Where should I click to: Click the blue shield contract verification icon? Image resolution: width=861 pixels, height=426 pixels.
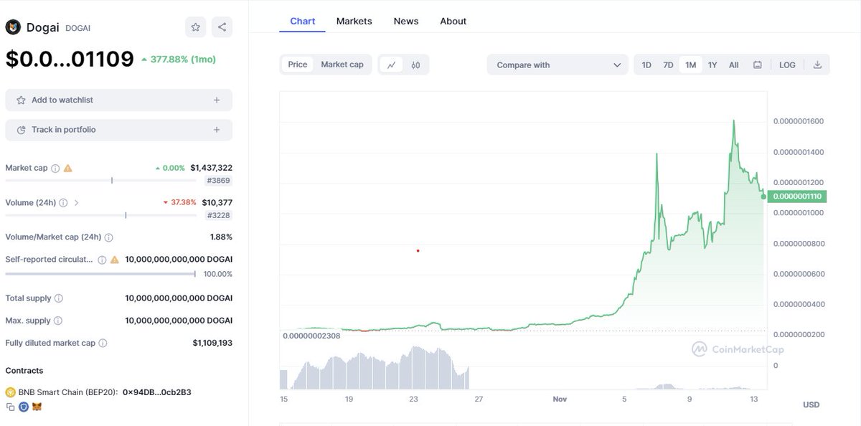(x=24, y=407)
